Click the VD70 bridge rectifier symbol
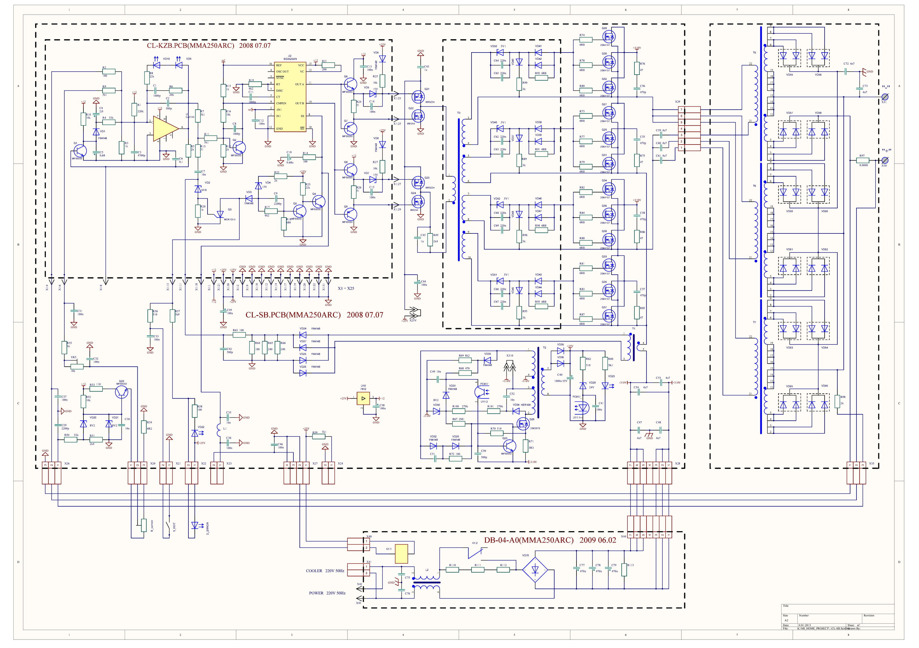 coord(535,570)
